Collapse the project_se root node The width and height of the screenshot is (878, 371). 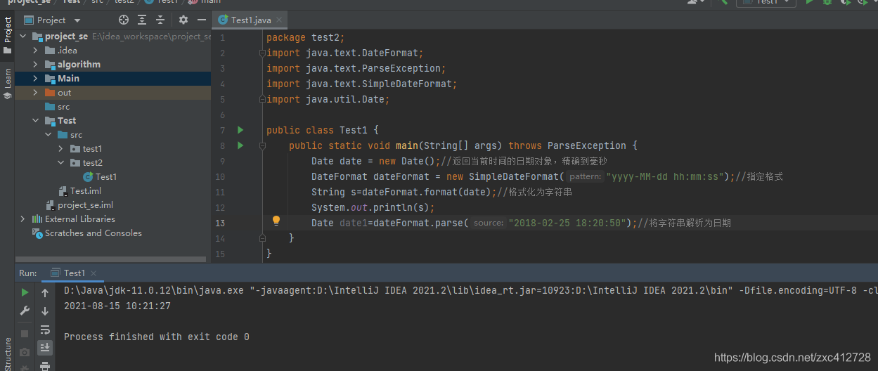tap(22, 37)
